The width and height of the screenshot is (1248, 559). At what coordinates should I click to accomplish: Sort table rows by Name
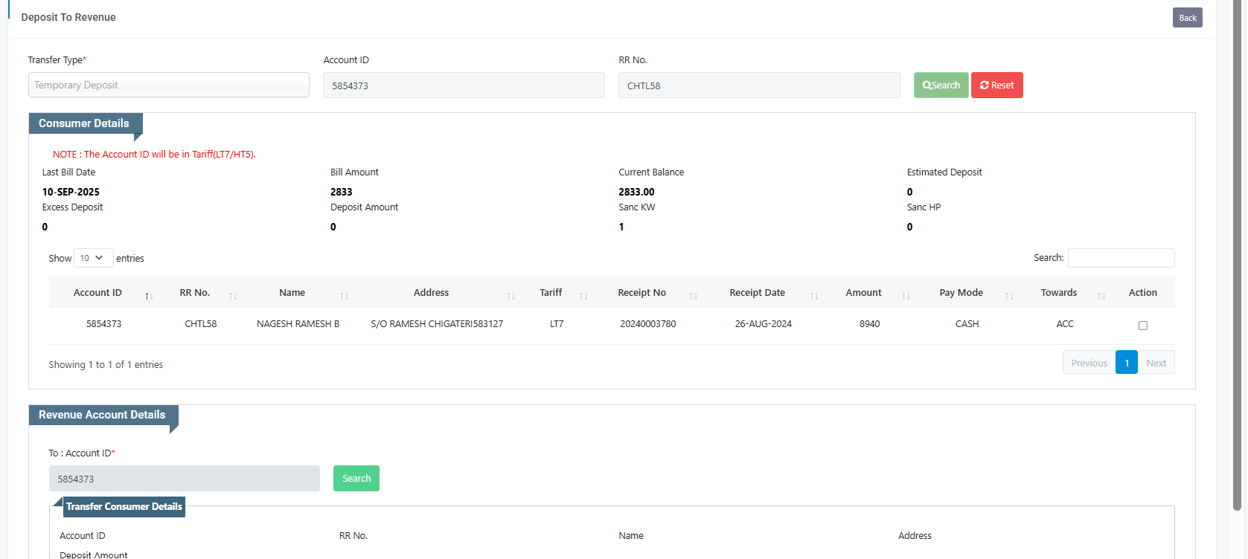[344, 295]
